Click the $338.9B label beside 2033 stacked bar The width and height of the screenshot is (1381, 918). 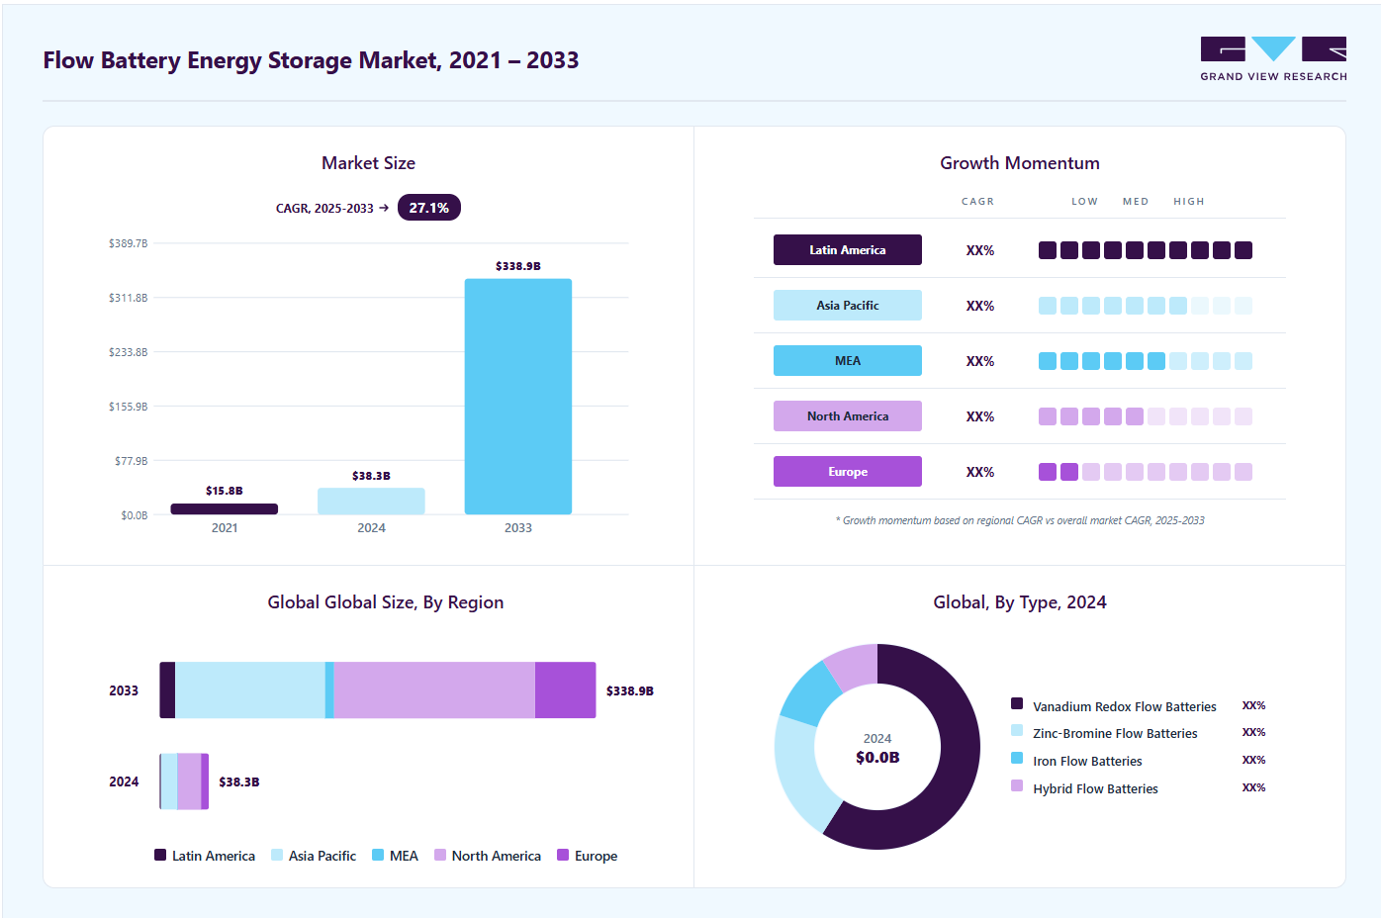click(x=630, y=690)
